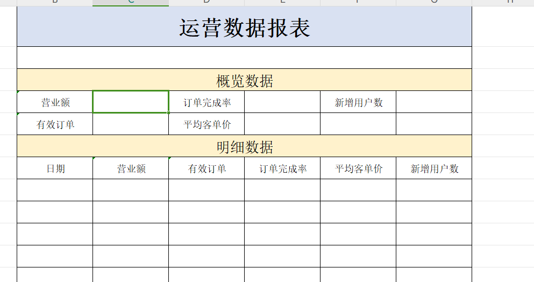This screenshot has width=534, height=282.
Task: Click the empty value cell right of overview 新增用户数
Action: (x=434, y=102)
